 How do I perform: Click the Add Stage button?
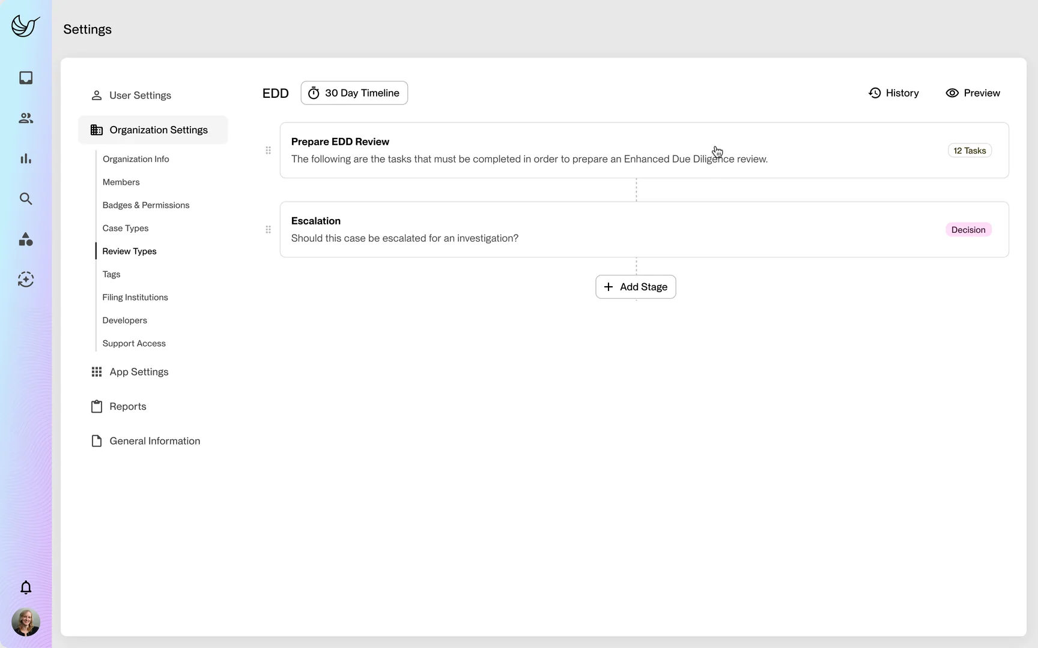[x=636, y=287]
